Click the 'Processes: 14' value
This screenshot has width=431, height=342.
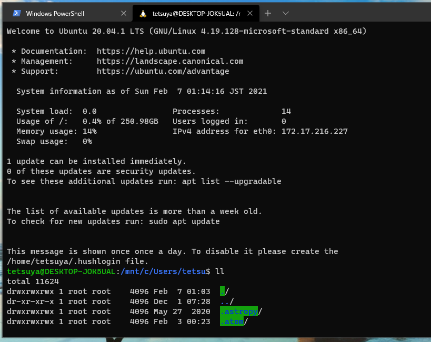(x=286, y=111)
